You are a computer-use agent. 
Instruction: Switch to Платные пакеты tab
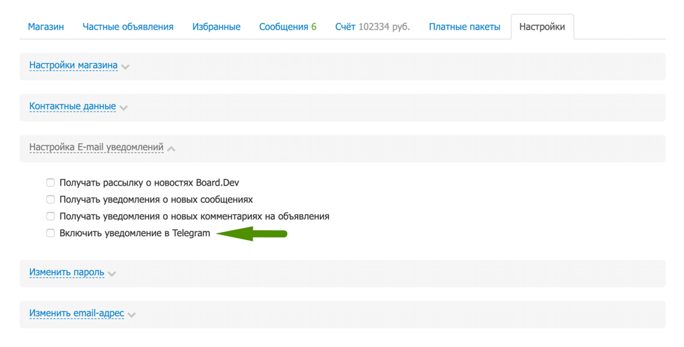[464, 26]
